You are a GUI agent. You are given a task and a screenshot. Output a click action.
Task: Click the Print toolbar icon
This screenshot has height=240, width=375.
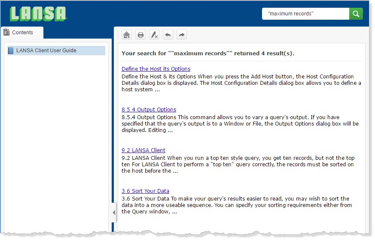pos(140,35)
